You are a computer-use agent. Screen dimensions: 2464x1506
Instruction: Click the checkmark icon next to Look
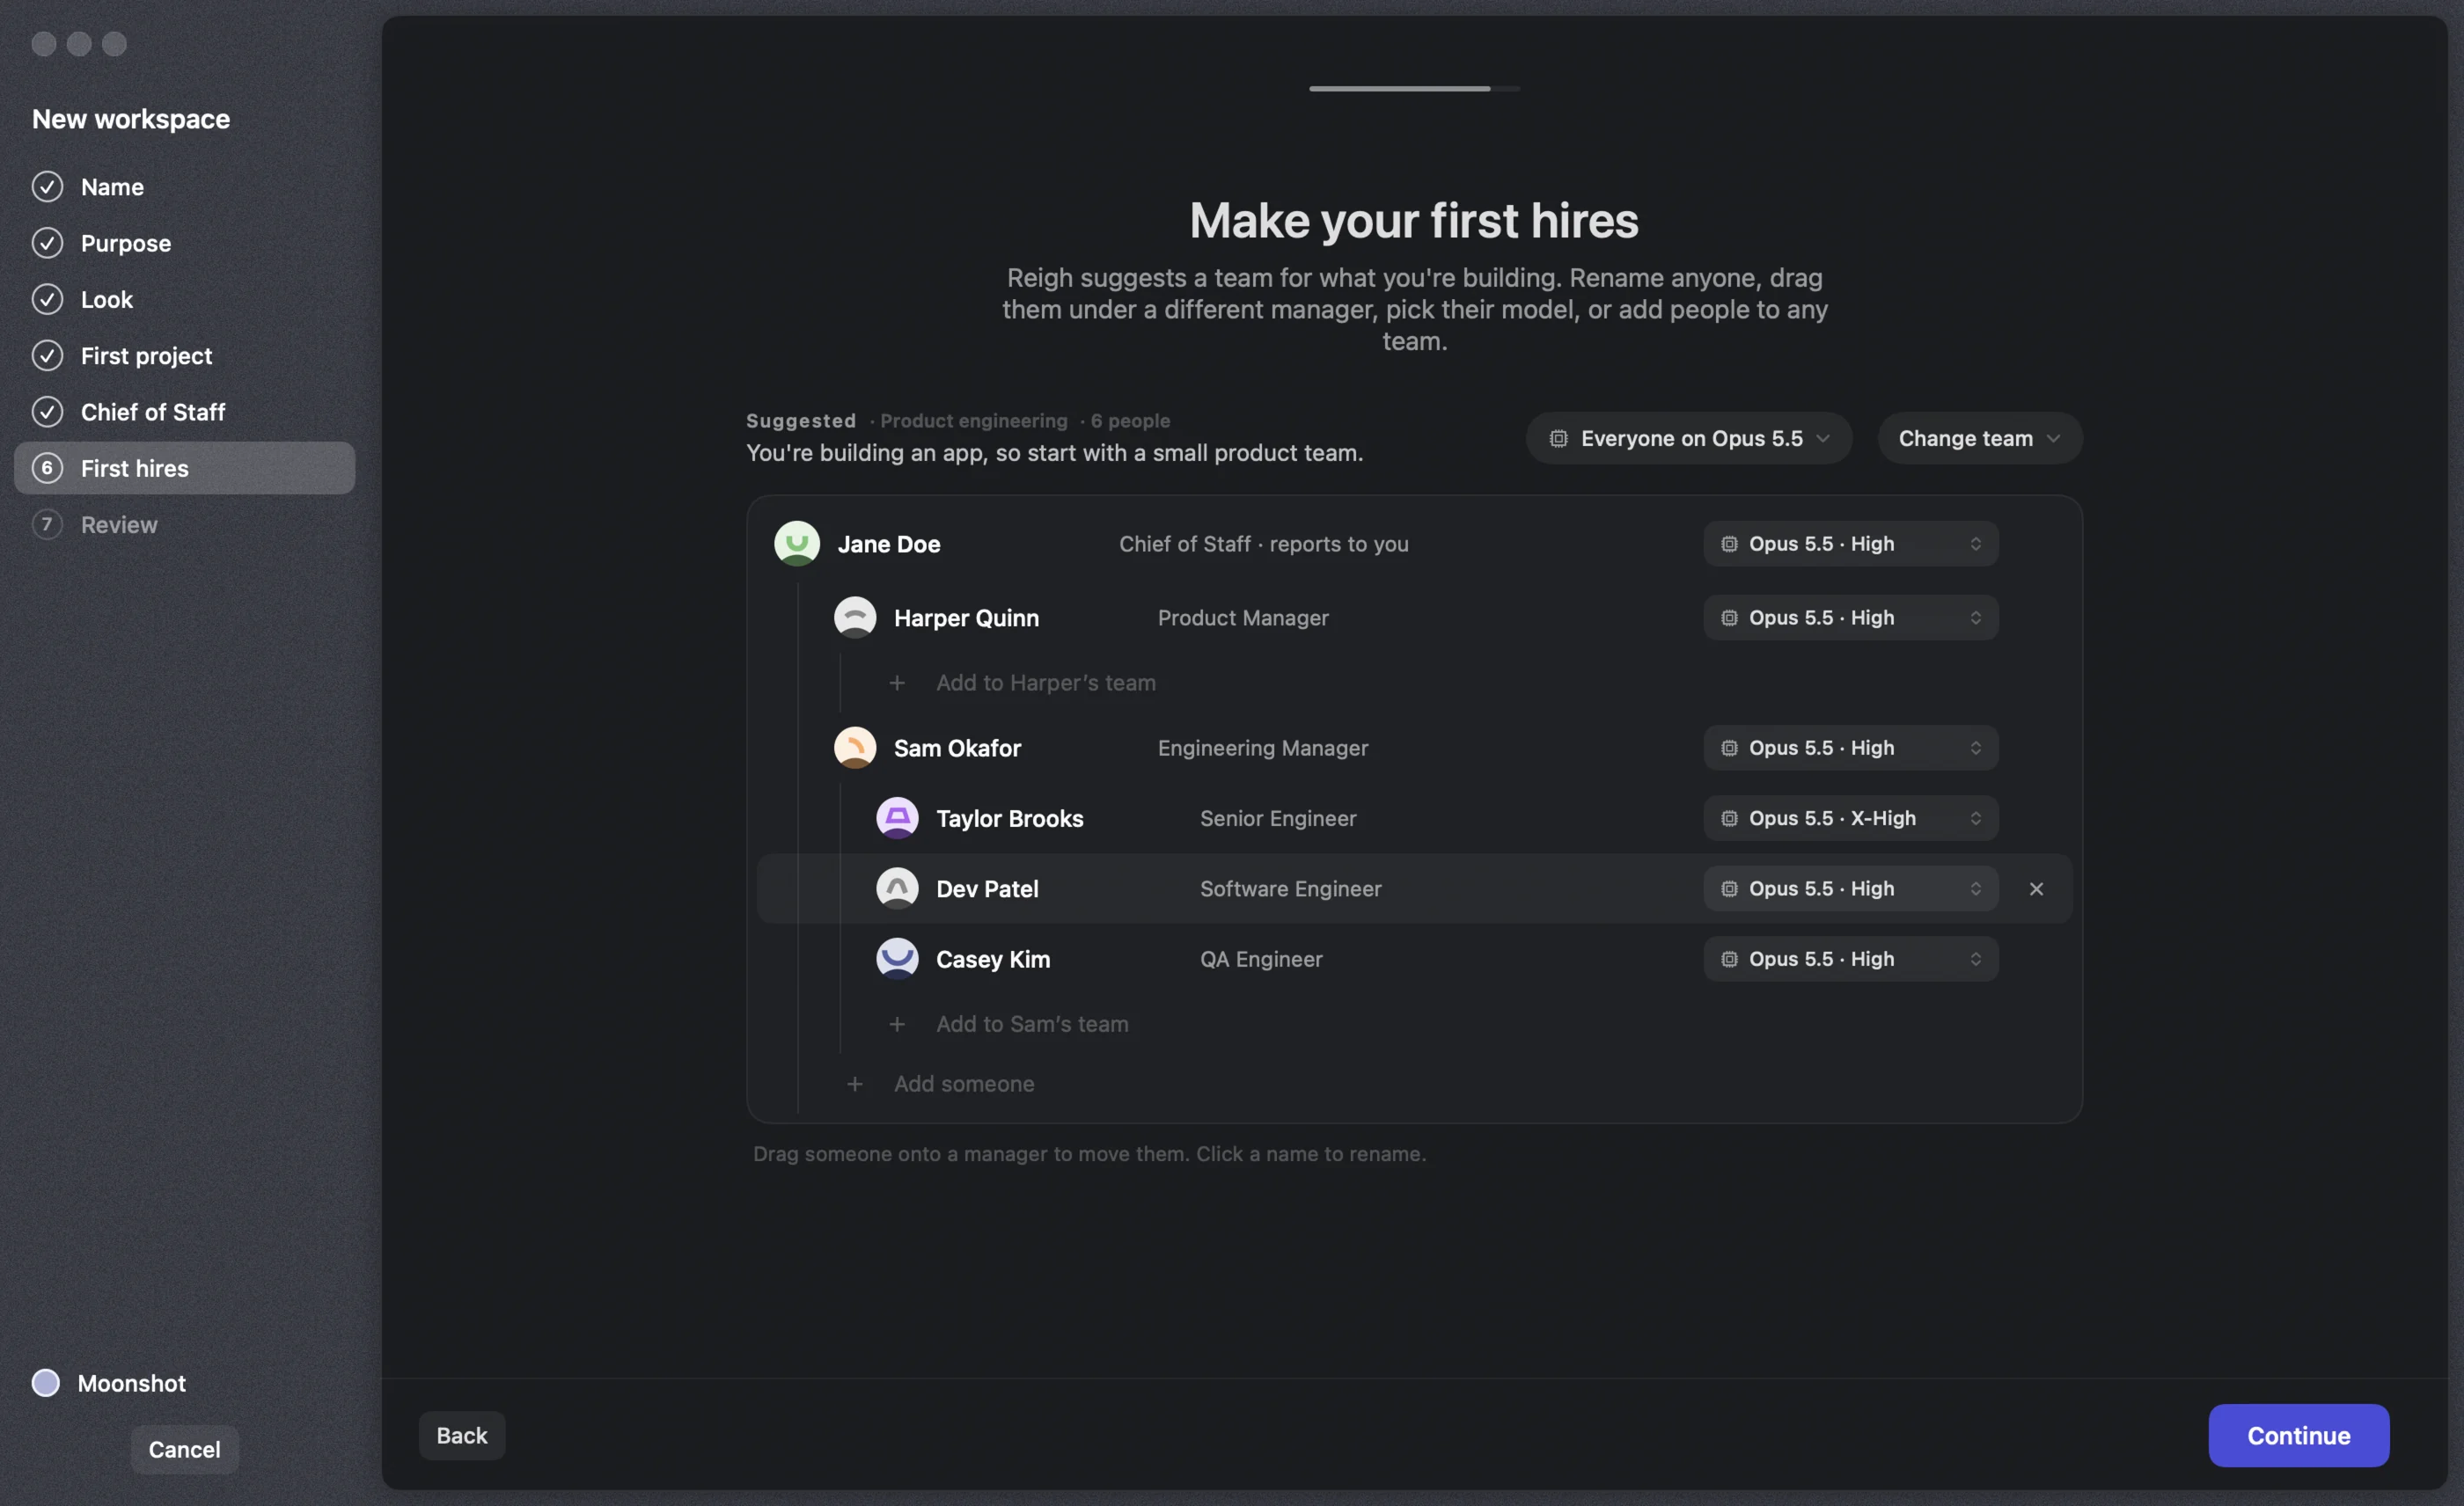(47, 299)
